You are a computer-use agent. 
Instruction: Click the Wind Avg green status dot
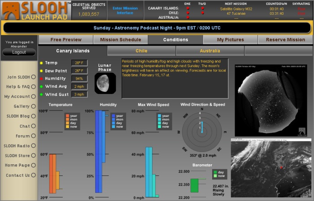point(41,86)
